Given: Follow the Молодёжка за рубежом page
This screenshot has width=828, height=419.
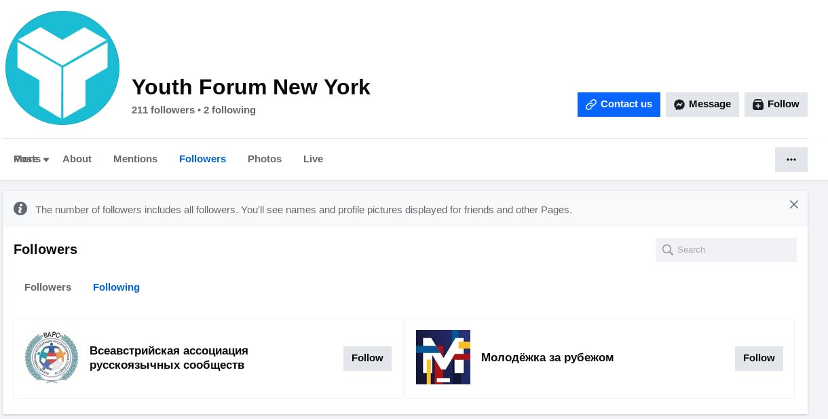Looking at the screenshot, I should pos(759,359).
